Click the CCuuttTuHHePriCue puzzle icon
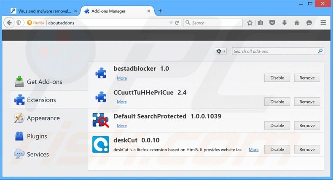 [101, 97]
